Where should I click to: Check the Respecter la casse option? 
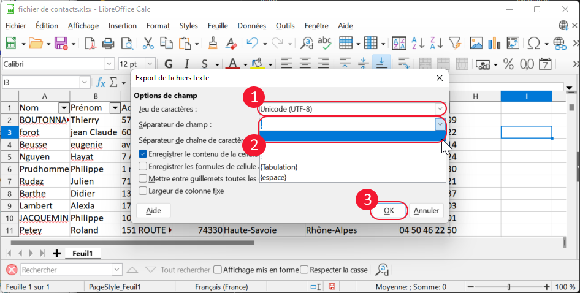[304, 270]
